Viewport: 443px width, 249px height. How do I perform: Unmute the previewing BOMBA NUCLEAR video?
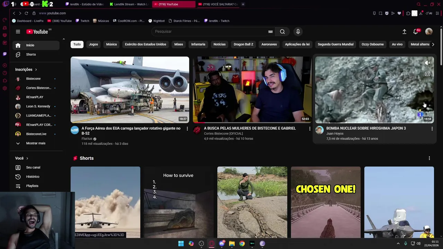click(427, 63)
